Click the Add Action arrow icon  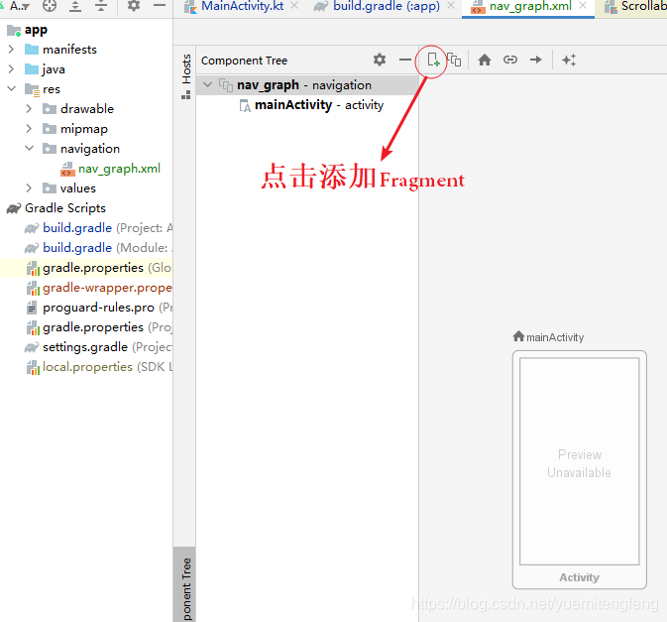(536, 61)
